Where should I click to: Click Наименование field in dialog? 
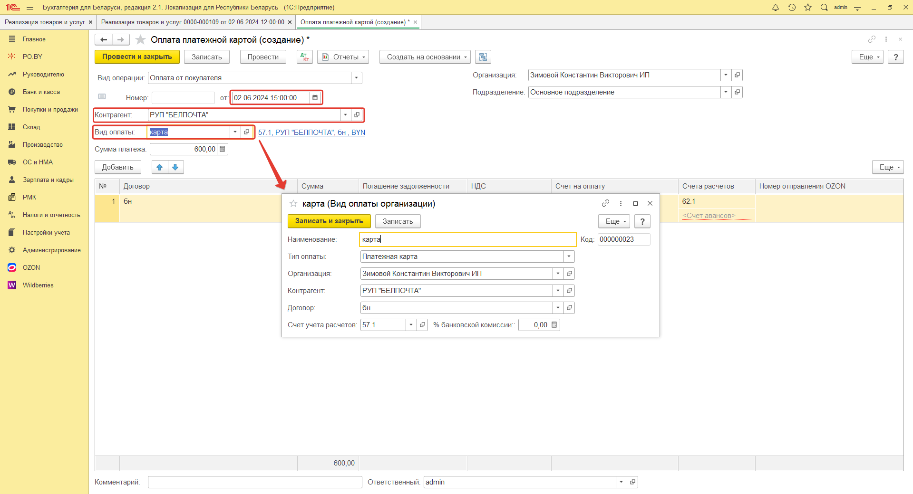(x=468, y=239)
